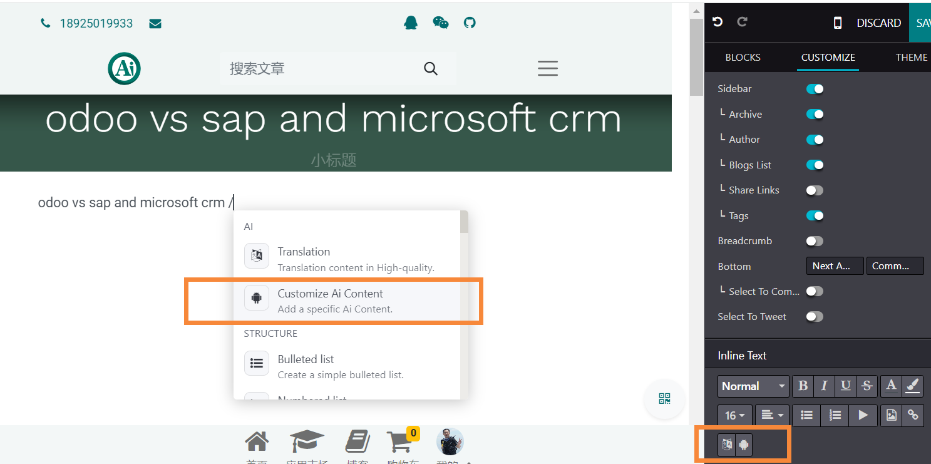Click the DISCARD button
Screen dimensions: 931x464
(878, 23)
